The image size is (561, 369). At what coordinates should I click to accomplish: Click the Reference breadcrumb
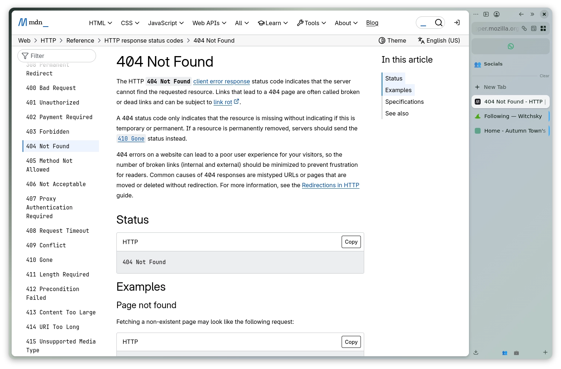tap(80, 40)
